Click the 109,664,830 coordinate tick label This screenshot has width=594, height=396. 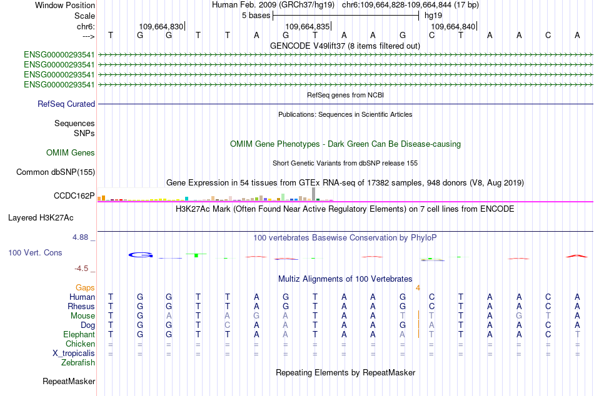161,26
